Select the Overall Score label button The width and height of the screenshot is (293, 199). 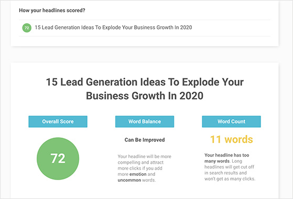click(x=58, y=121)
